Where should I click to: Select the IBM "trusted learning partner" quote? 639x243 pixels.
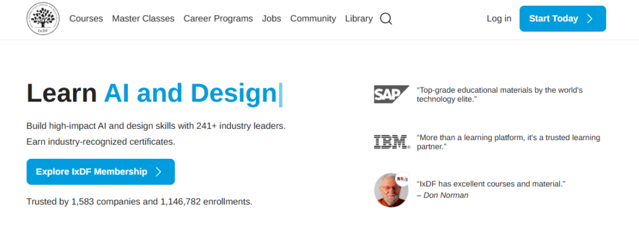click(508, 142)
